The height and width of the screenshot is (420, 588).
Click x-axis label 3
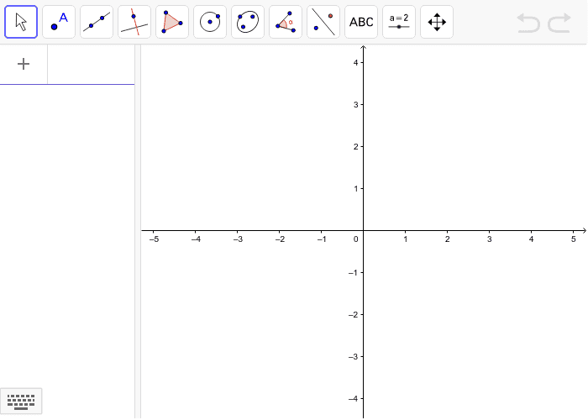490,239
